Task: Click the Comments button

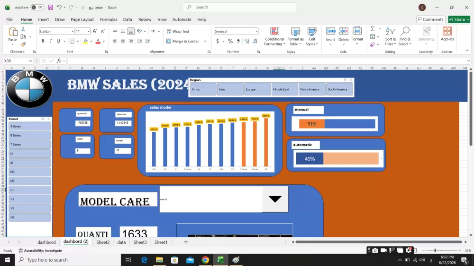Action: (x=431, y=19)
